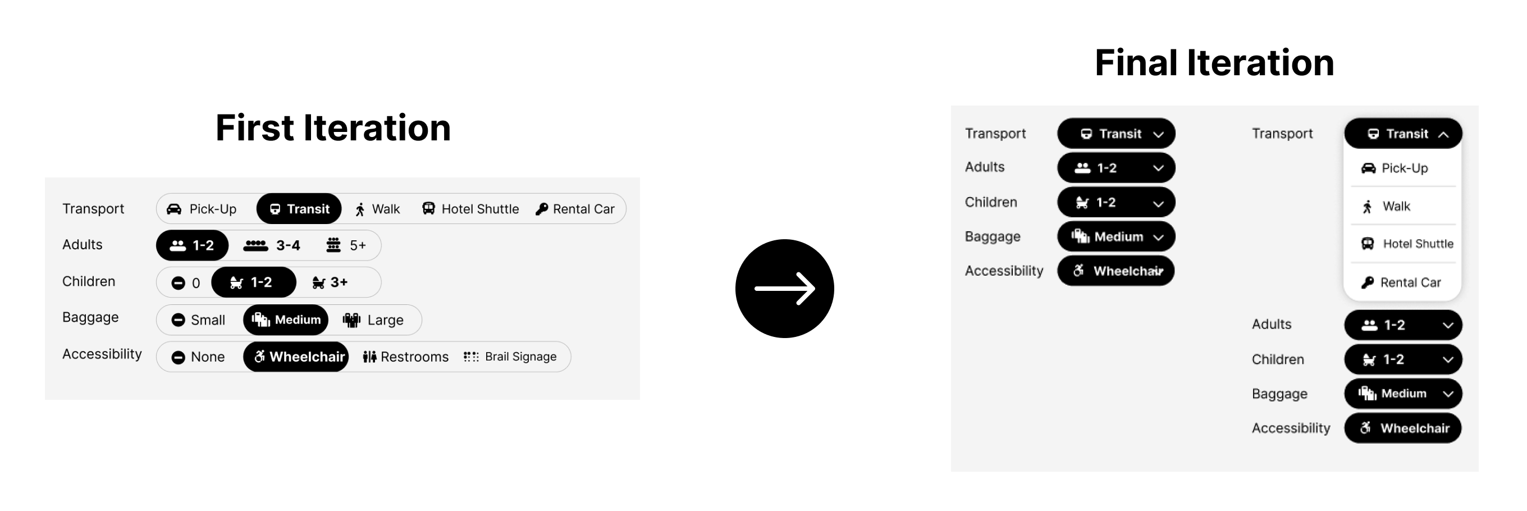Click the restroom icon in Accessibility row
The width and height of the screenshot is (1527, 511).
[370, 357]
